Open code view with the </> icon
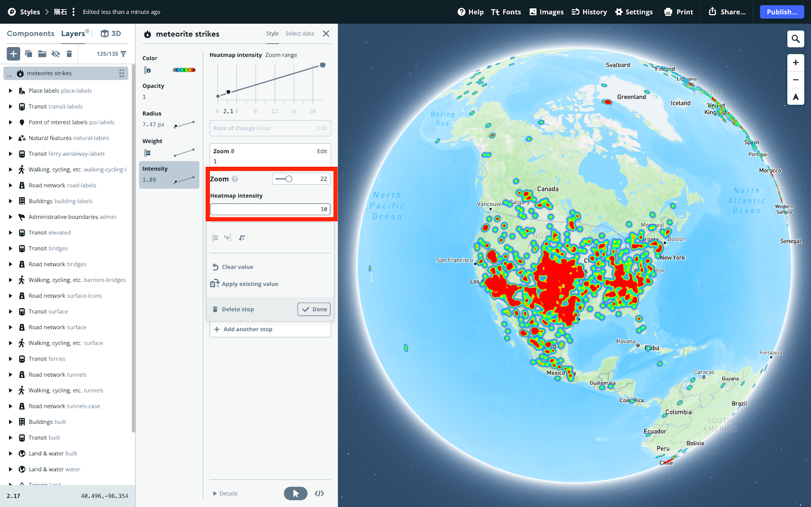The width and height of the screenshot is (811, 507). (x=319, y=493)
